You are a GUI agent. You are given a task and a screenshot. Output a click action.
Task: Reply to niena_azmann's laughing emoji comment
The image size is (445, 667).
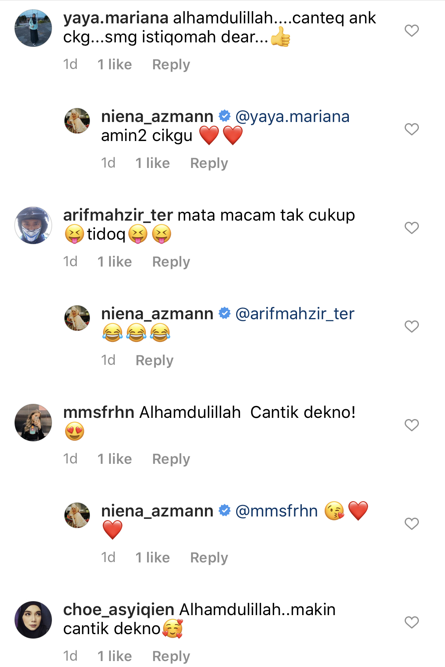(155, 360)
